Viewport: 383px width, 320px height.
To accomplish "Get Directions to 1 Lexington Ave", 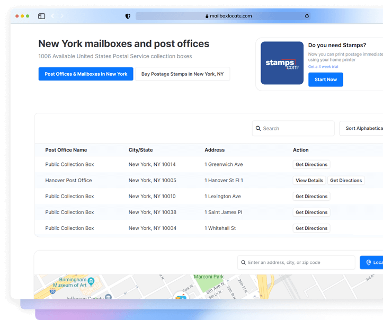I will [311, 197].
